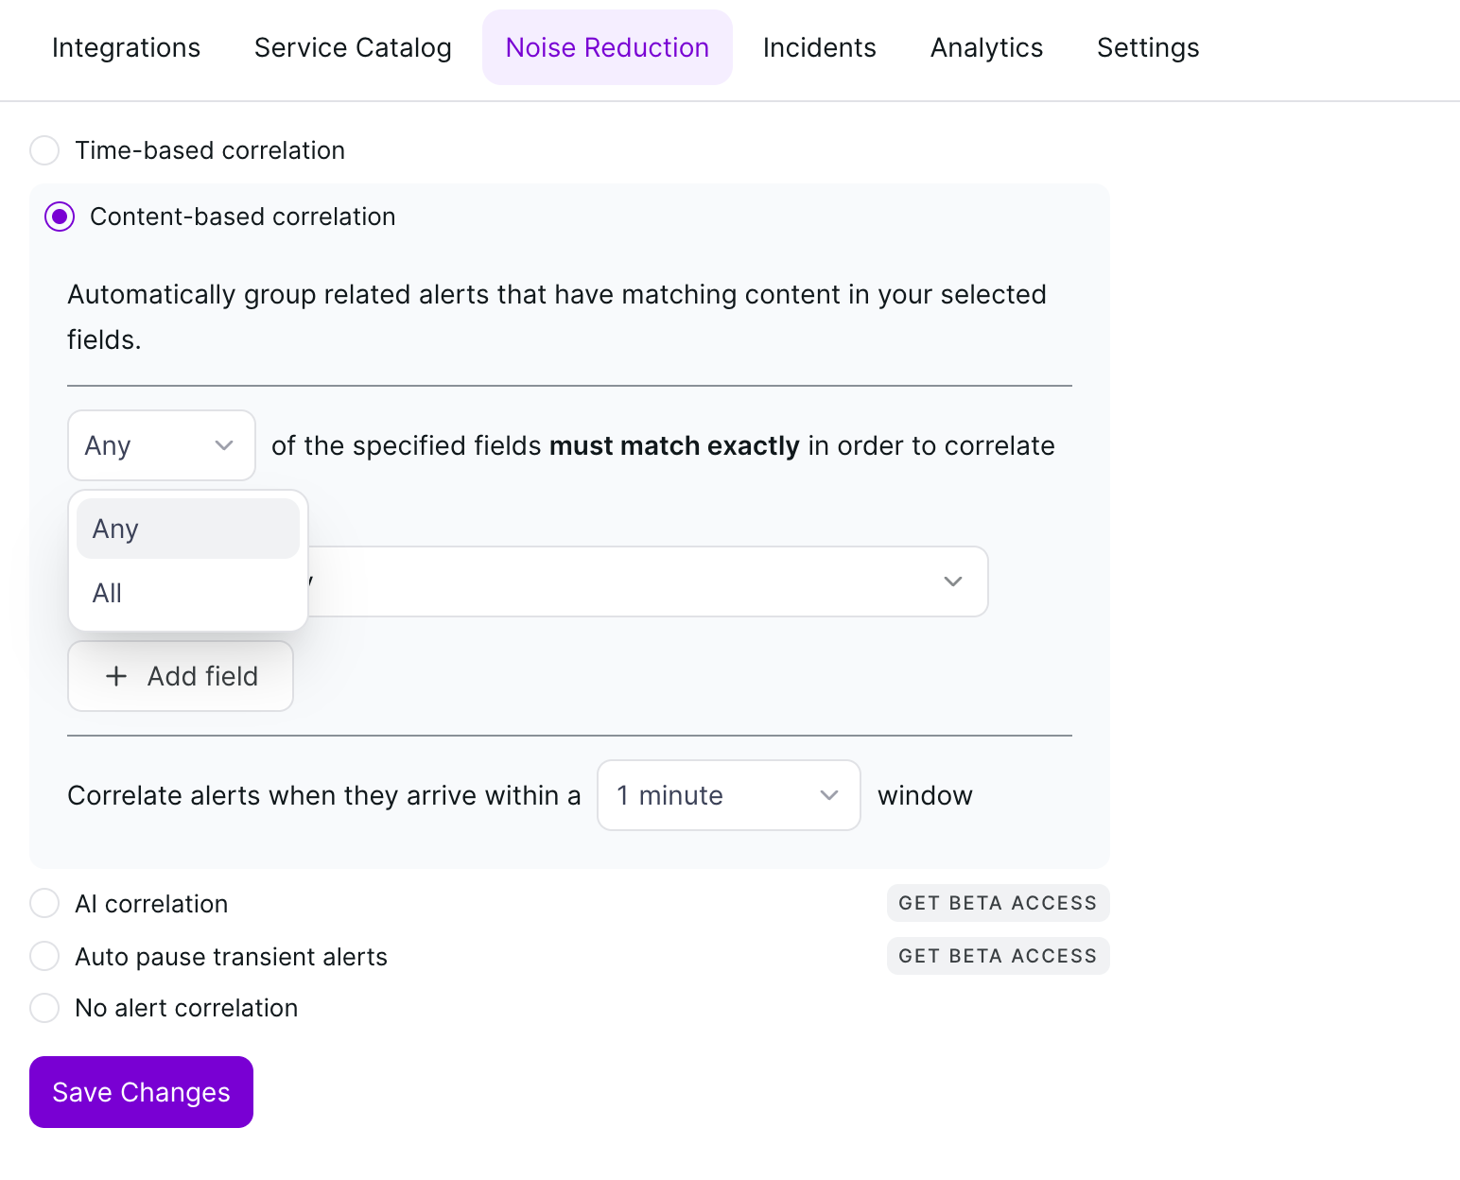
Task: Open the 1 minute window dropdown
Action: click(x=727, y=795)
